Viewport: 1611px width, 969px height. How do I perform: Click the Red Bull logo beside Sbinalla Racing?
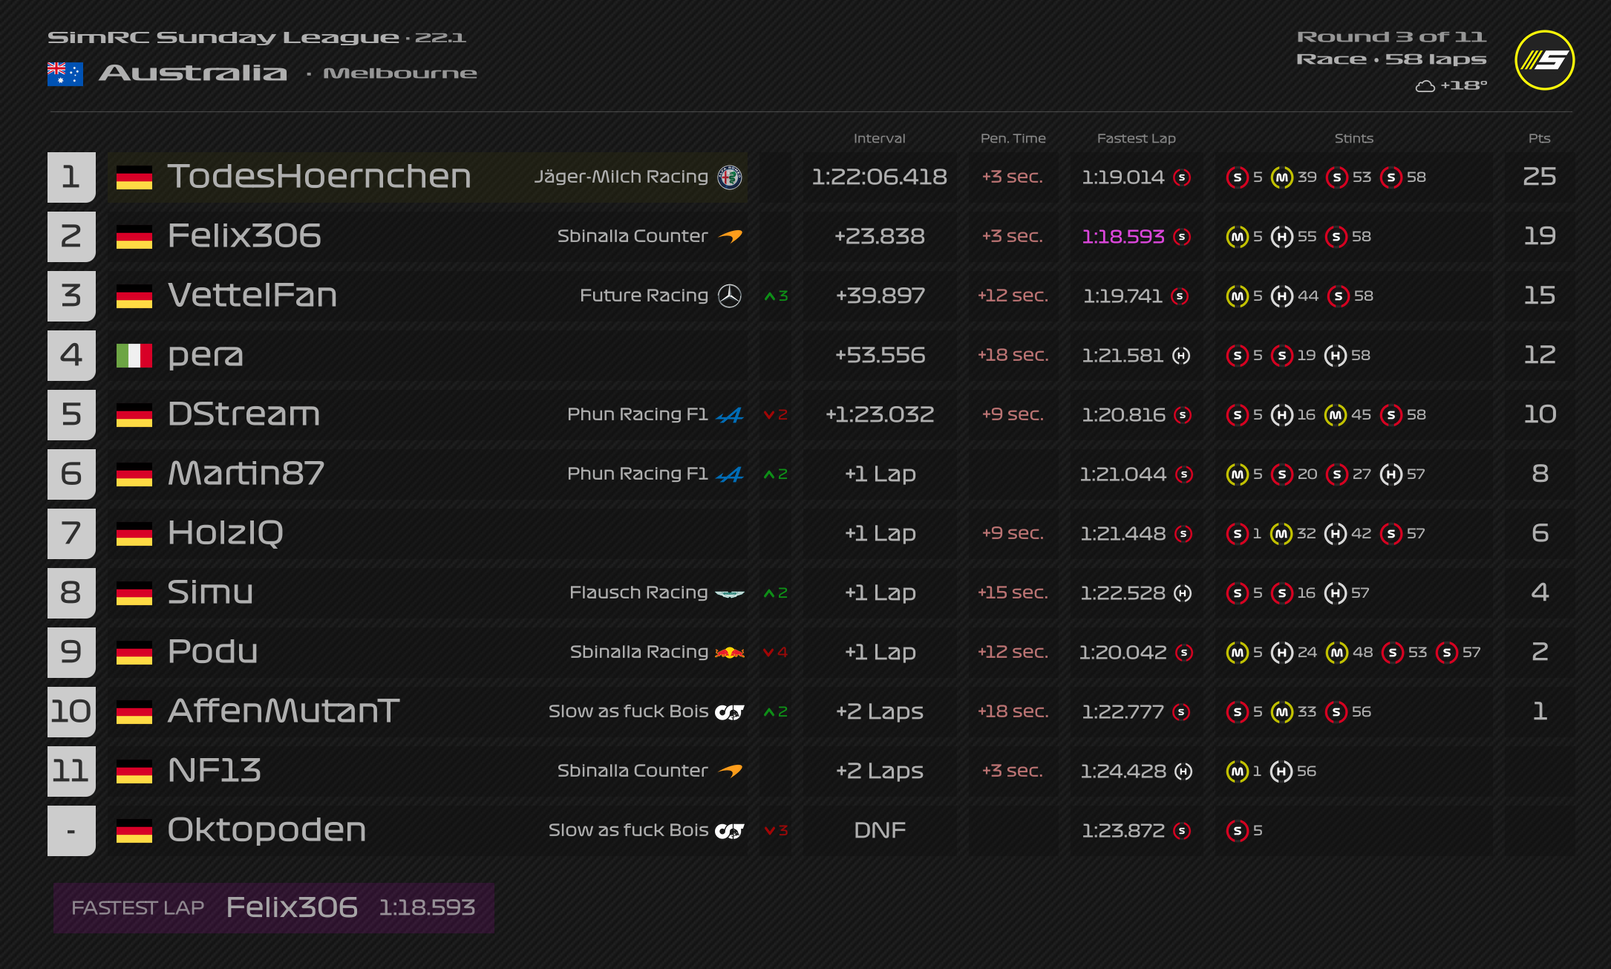(x=730, y=652)
